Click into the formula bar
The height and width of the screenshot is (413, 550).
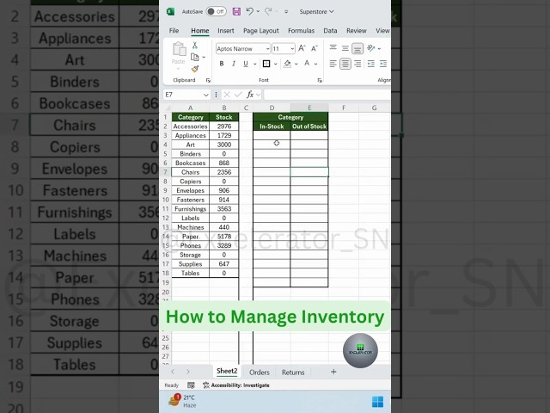327,95
